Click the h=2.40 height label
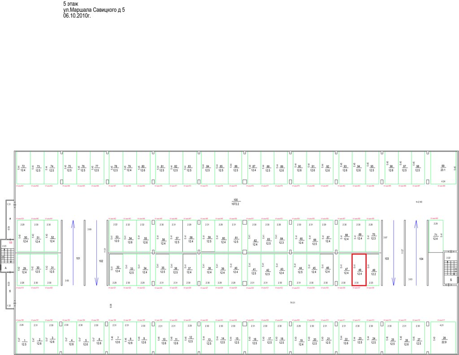This screenshot has height=355, width=459. [x=419, y=202]
